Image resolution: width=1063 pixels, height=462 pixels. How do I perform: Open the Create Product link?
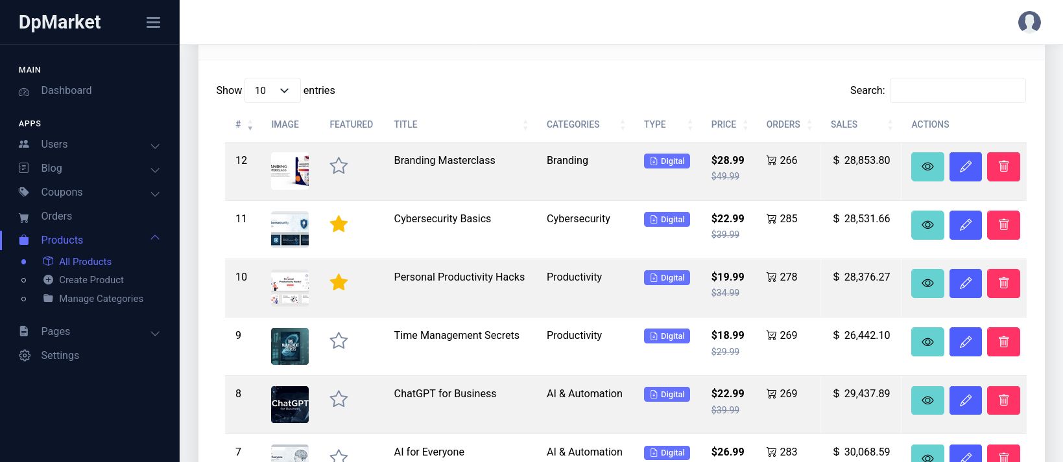pos(91,280)
